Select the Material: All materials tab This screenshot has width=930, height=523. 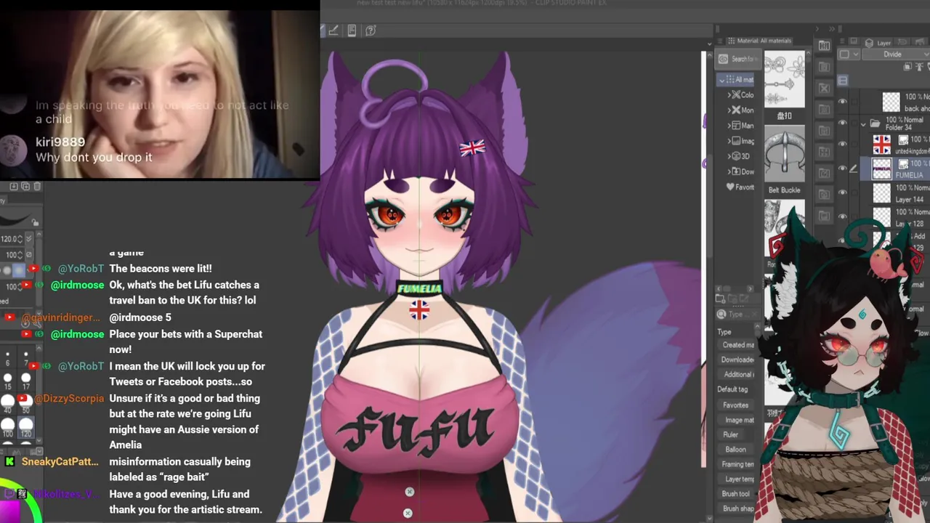point(759,41)
